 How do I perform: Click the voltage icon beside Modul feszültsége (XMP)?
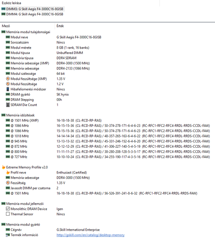8,79
